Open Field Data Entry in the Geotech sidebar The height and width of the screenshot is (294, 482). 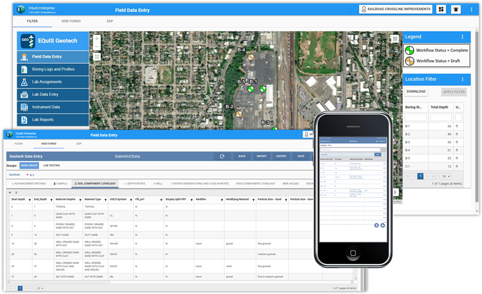click(x=53, y=57)
